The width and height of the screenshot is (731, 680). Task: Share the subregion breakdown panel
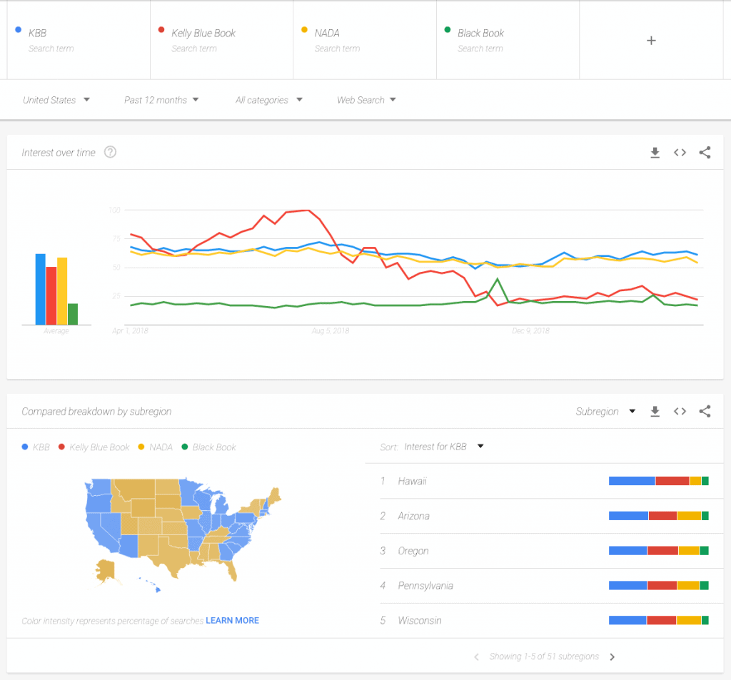point(705,411)
